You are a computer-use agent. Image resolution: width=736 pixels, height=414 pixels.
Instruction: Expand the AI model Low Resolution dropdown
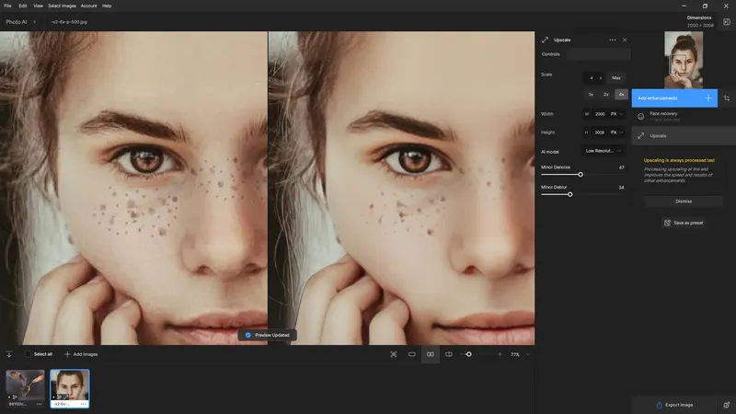tap(604, 151)
